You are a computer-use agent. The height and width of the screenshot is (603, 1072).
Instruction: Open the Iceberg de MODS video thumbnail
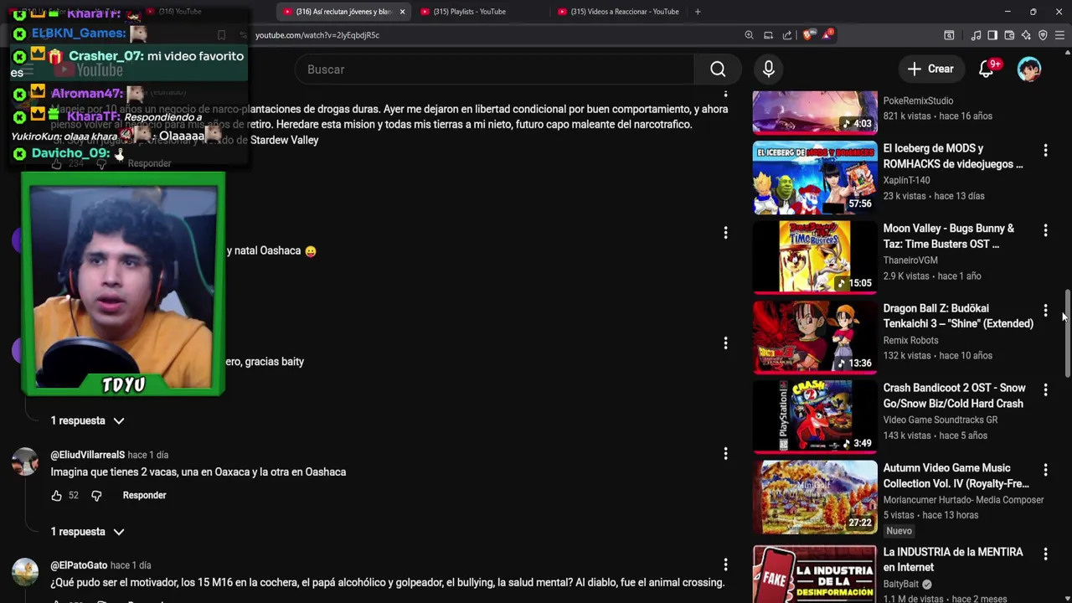[815, 178]
